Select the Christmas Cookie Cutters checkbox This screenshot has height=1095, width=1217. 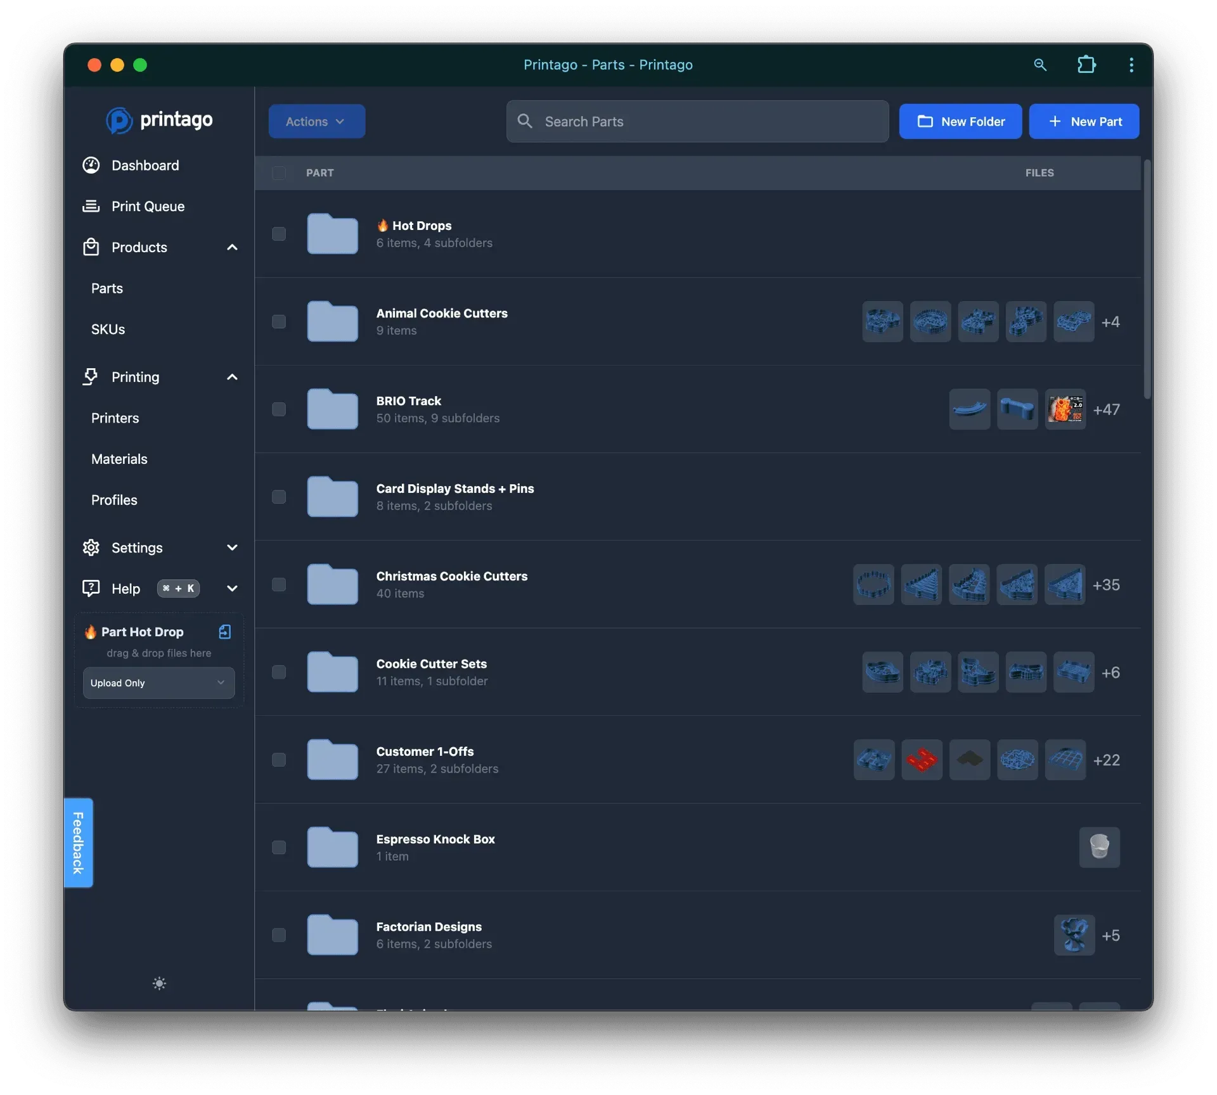tap(279, 584)
